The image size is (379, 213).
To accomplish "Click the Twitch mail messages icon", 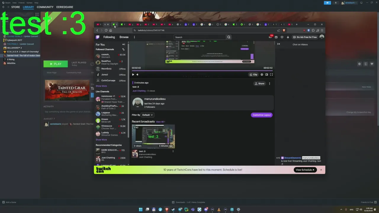I will (x=276, y=37).
